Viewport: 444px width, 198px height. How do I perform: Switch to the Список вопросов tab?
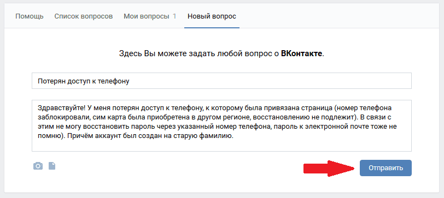click(84, 16)
